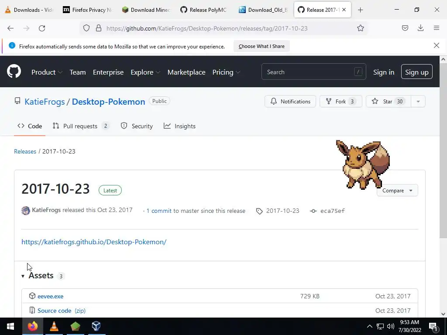Viewport: 447px width, 335px height.
Task: Switch to the Code tab
Action: tap(30, 126)
